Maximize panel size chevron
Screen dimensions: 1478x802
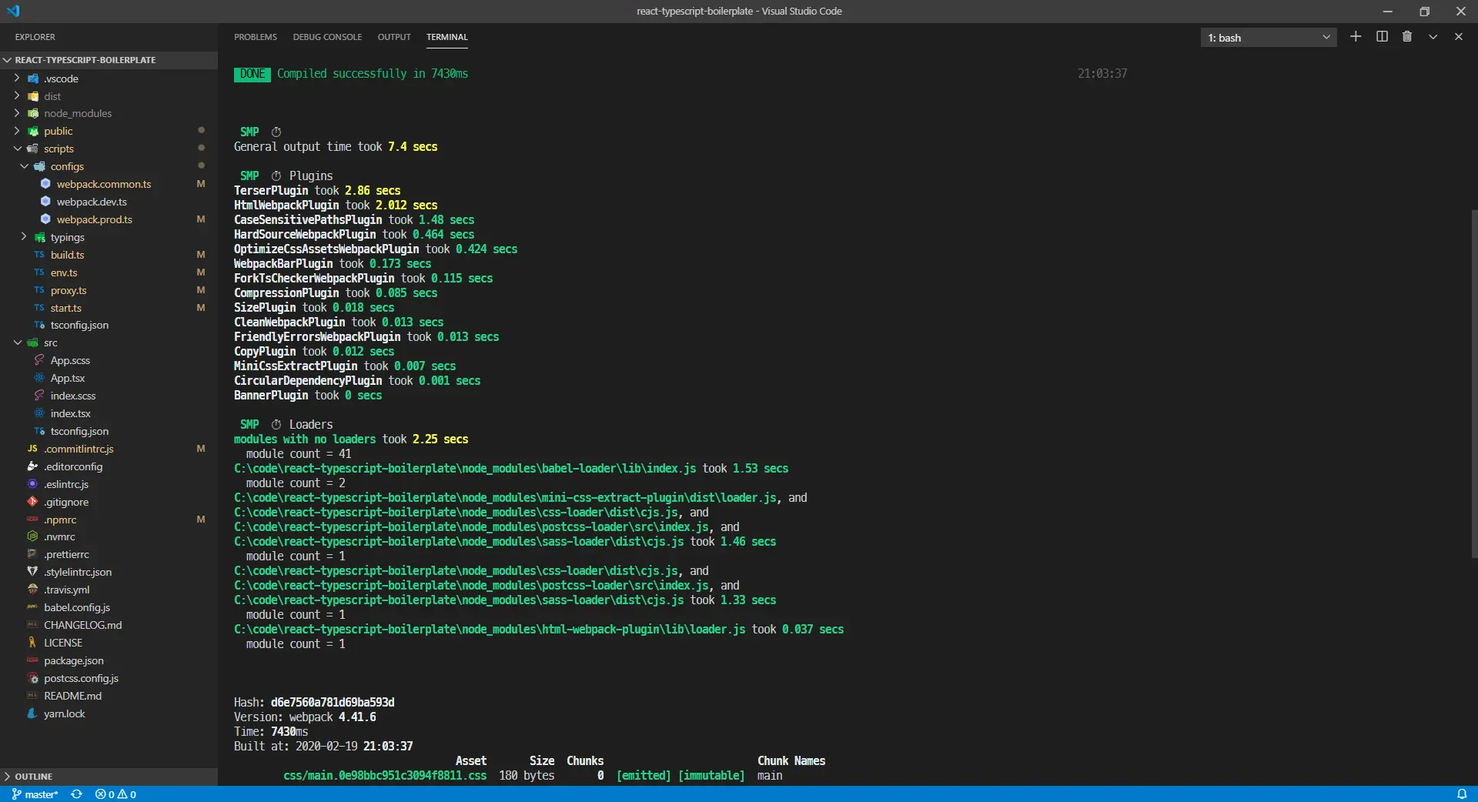(x=1433, y=37)
